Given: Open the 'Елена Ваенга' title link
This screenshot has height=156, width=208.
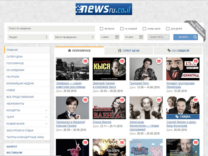Looking at the screenshot, I should coord(102,122).
